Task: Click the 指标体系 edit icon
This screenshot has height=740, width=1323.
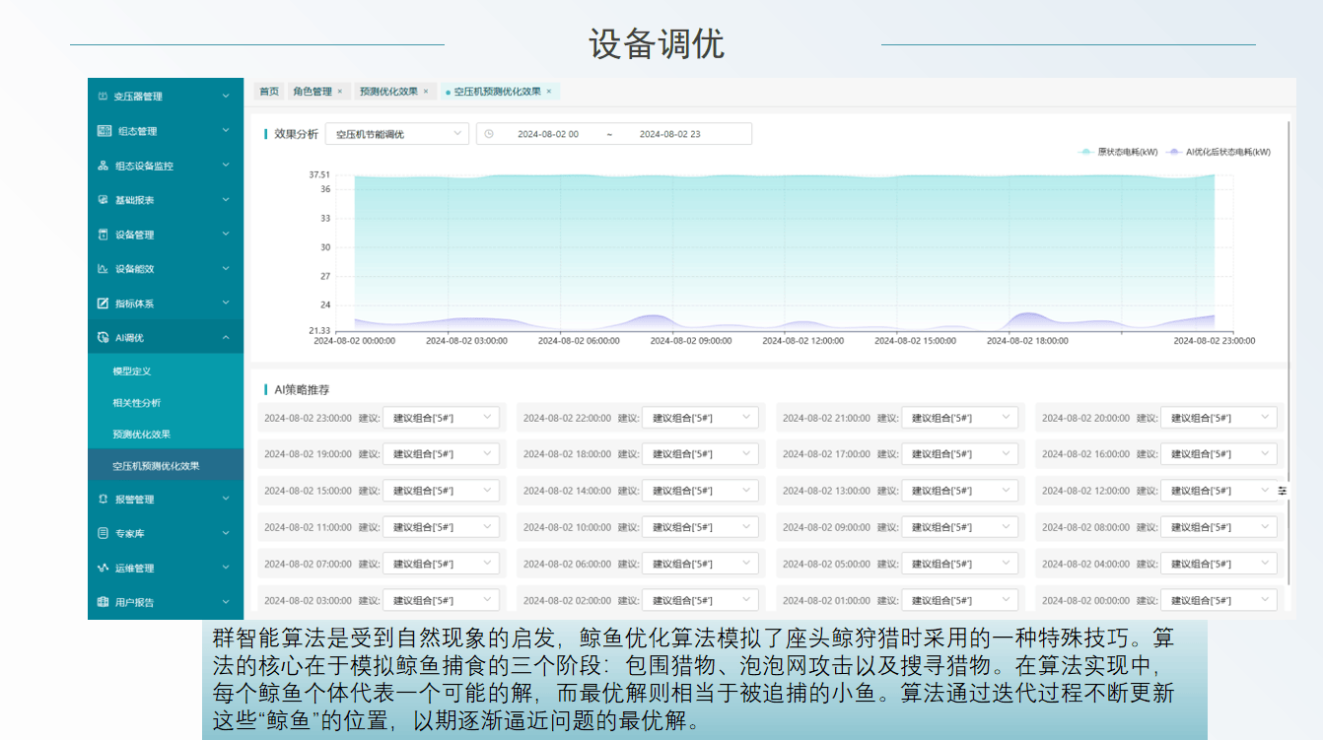Action: click(104, 303)
